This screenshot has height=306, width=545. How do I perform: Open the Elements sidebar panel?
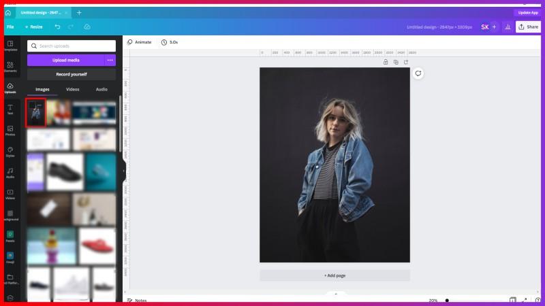10,67
